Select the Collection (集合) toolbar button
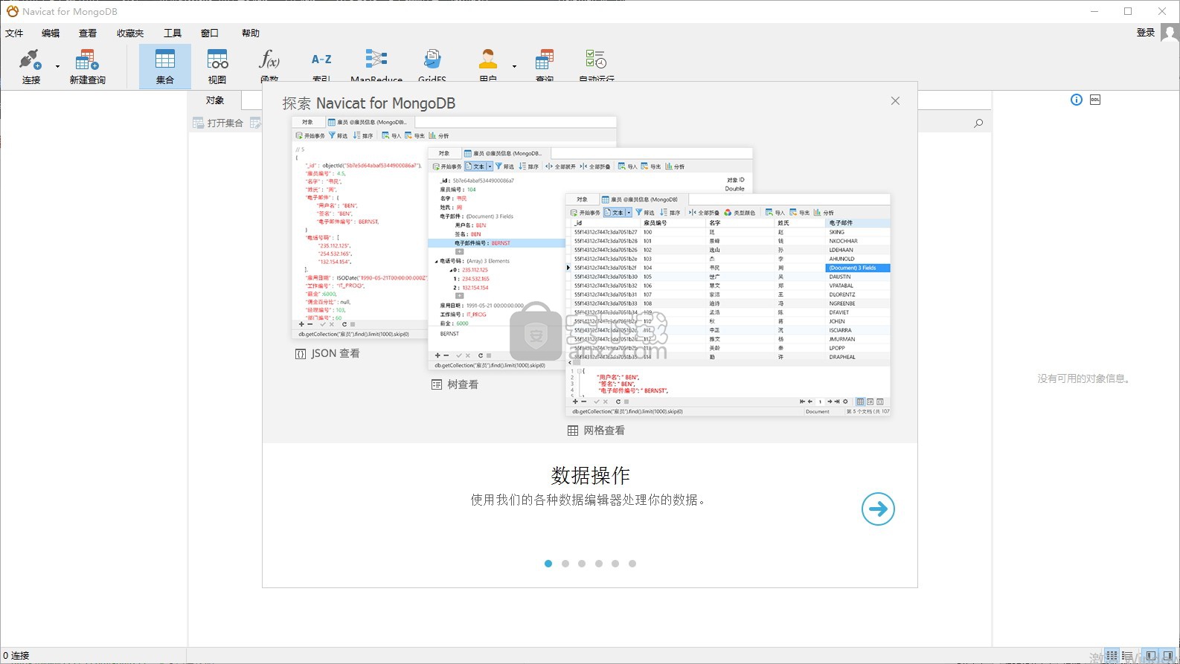The width and height of the screenshot is (1180, 664). [164, 66]
